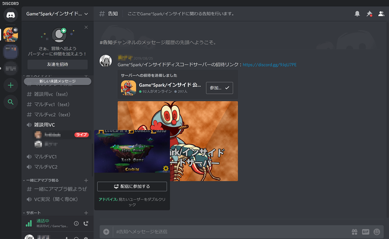Focus the #告知へメッセージを送信 input

point(231,232)
